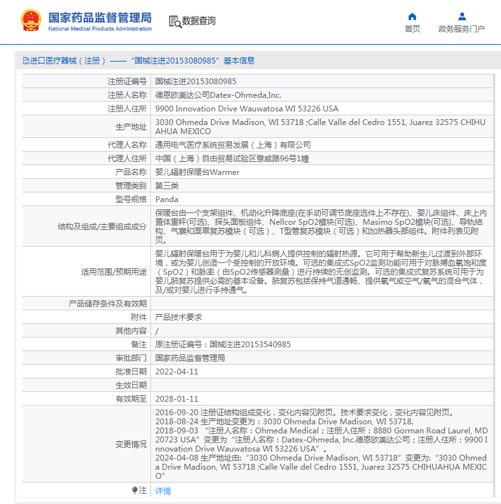This screenshot has height=504, width=501.
Task: Open the 政务服务门户 portal link
Action: pyautogui.click(x=461, y=29)
